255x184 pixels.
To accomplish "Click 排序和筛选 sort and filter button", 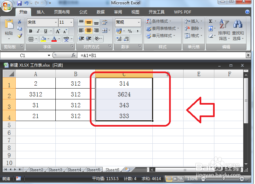I will pyautogui.click(x=224, y=30).
